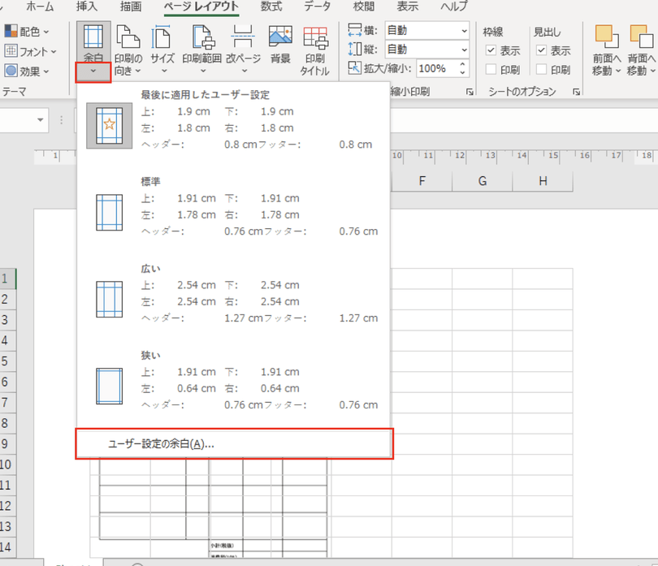Select column G header
658x566 pixels.
coord(482,180)
